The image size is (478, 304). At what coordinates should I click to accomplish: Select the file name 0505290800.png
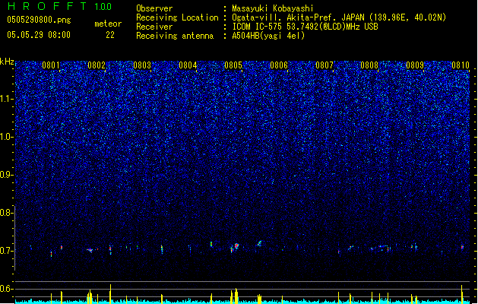(x=39, y=20)
